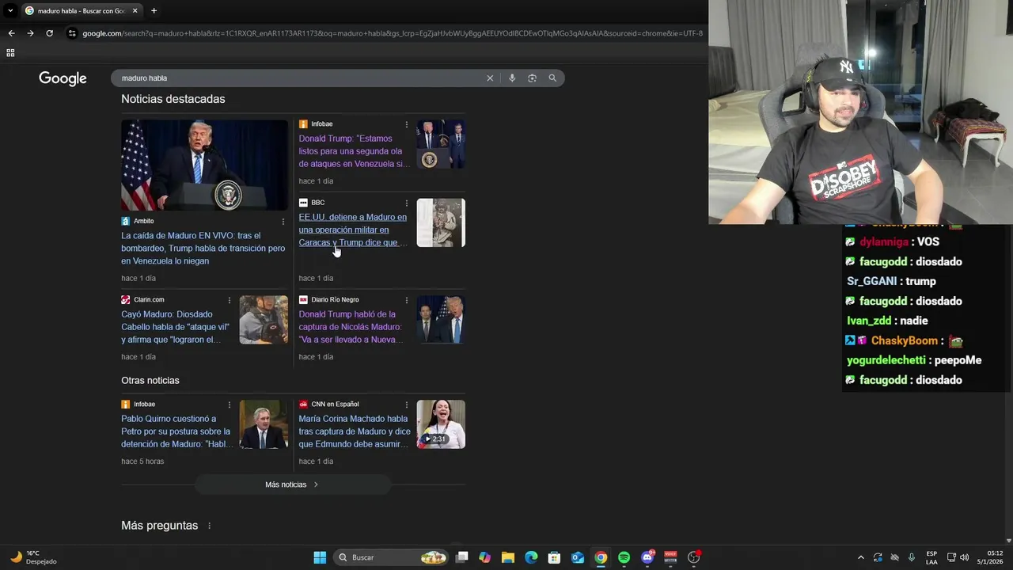This screenshot has height=570, width=1013.
Task: Open three-dot menu for CNN en Español
Action: point(407,405)
